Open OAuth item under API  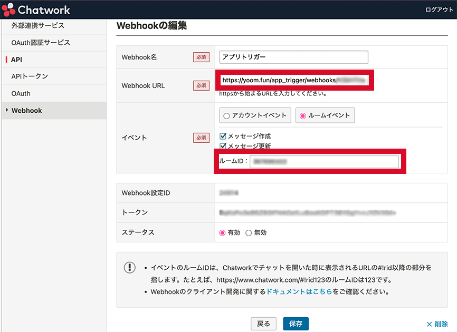pyautogui.click(x=21, y=93)
